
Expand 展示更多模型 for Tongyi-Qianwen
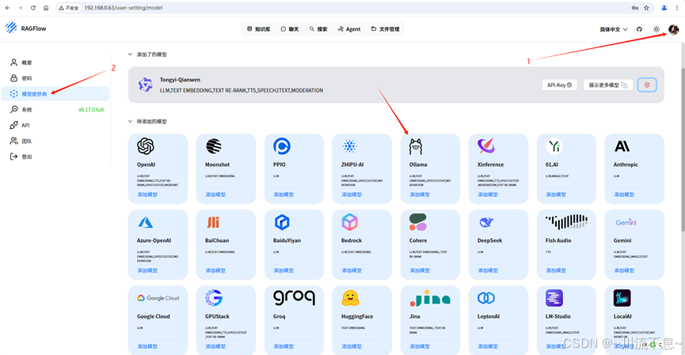(x=608, y=85)
